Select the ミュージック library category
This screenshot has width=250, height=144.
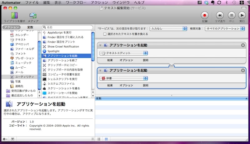coord(21,63)
